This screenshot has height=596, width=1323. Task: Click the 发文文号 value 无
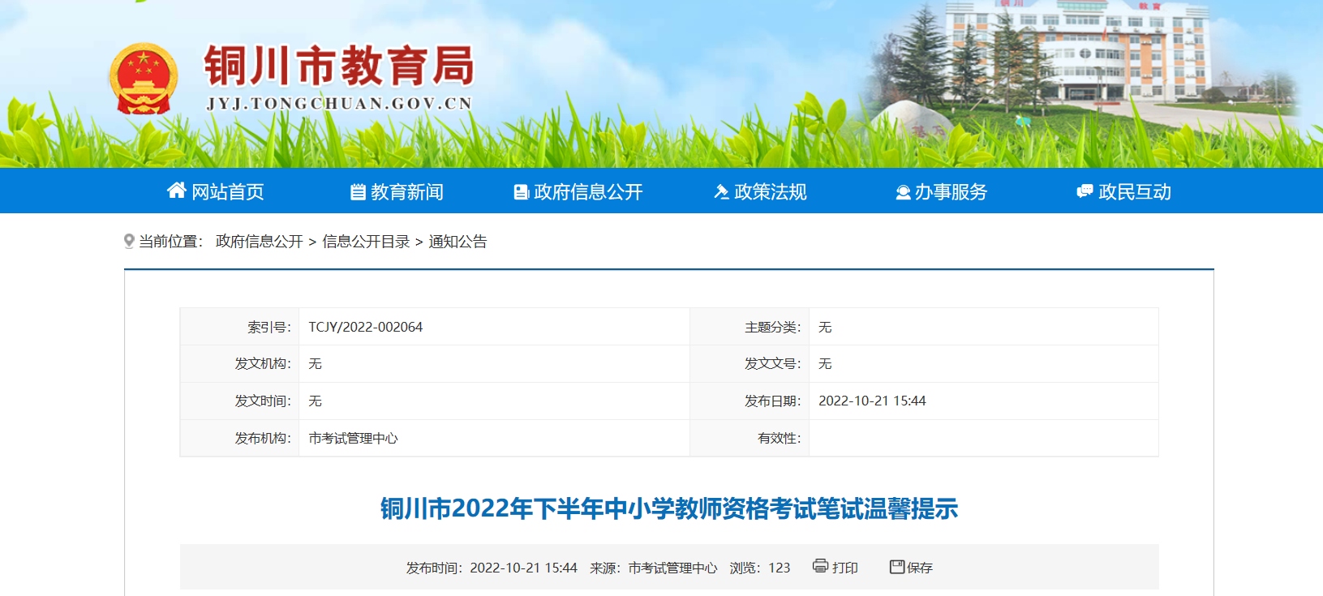(x=825, y=364)
